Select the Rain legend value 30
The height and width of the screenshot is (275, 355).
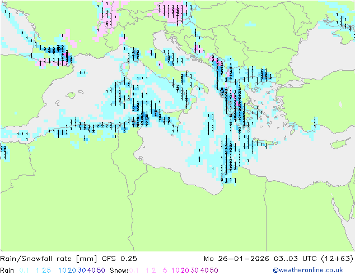click(82, 271)
